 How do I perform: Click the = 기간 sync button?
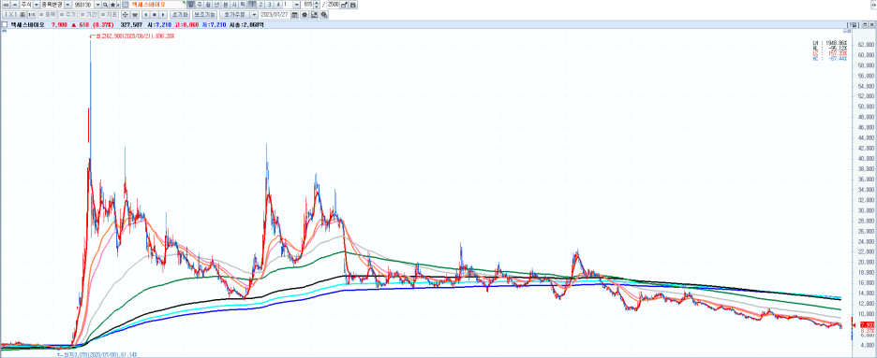tap(88, 15)
